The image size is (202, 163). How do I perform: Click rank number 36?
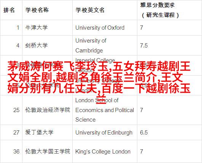16,152
